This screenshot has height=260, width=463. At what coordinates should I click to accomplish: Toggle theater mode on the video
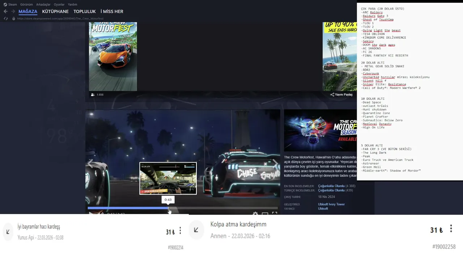tap(265, 213)
